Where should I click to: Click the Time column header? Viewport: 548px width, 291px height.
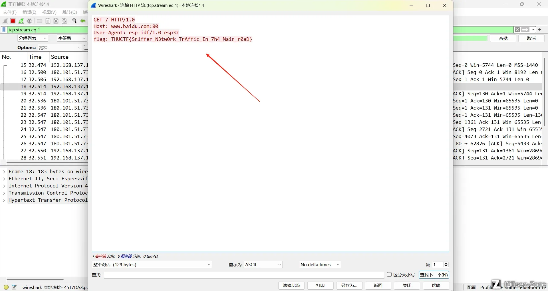(x=35, y=57)
